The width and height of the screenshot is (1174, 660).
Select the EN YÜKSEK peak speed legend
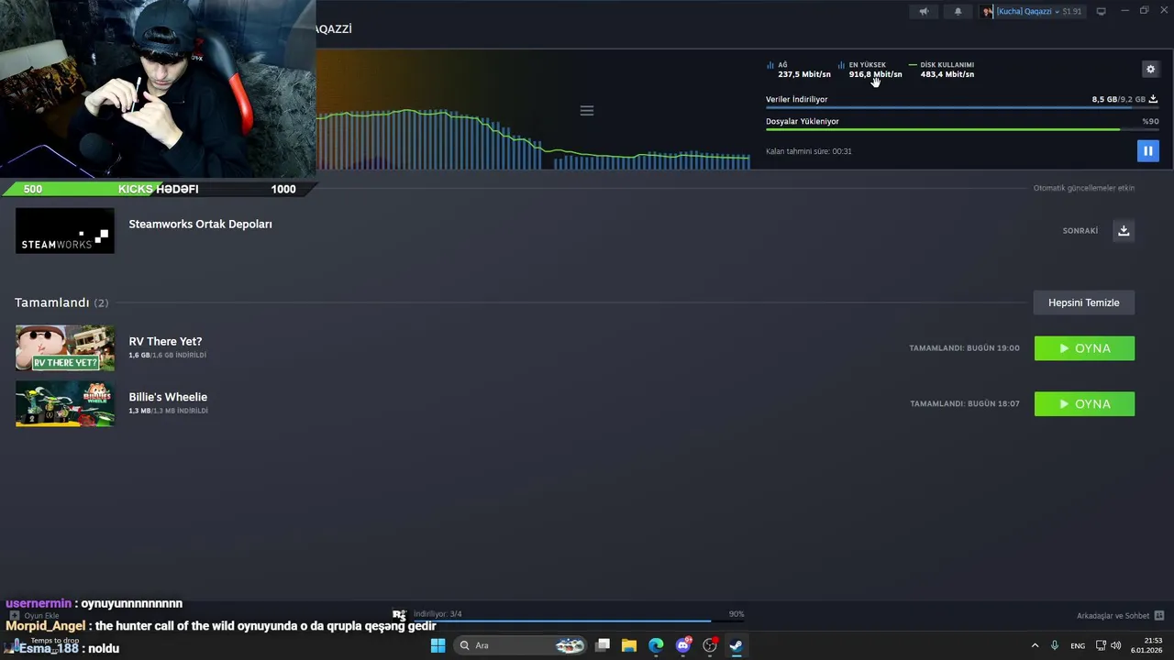pyautogui.click(x=869, y=70)
